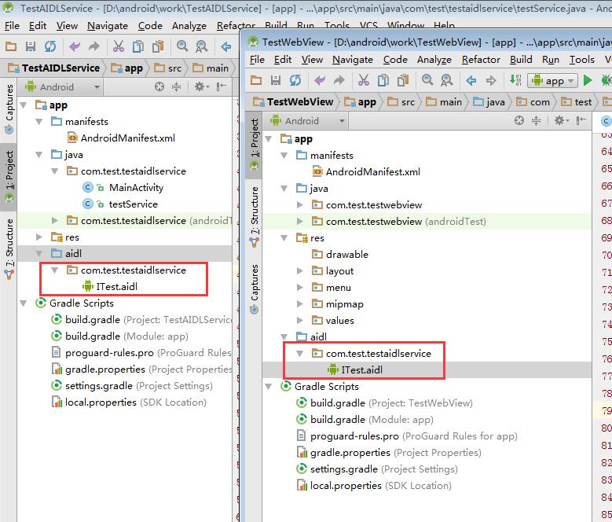Click Save All icon in TestWebView toolbar
Image resolution: width=612 pixels, height=522 pixels.
[276, 81]
